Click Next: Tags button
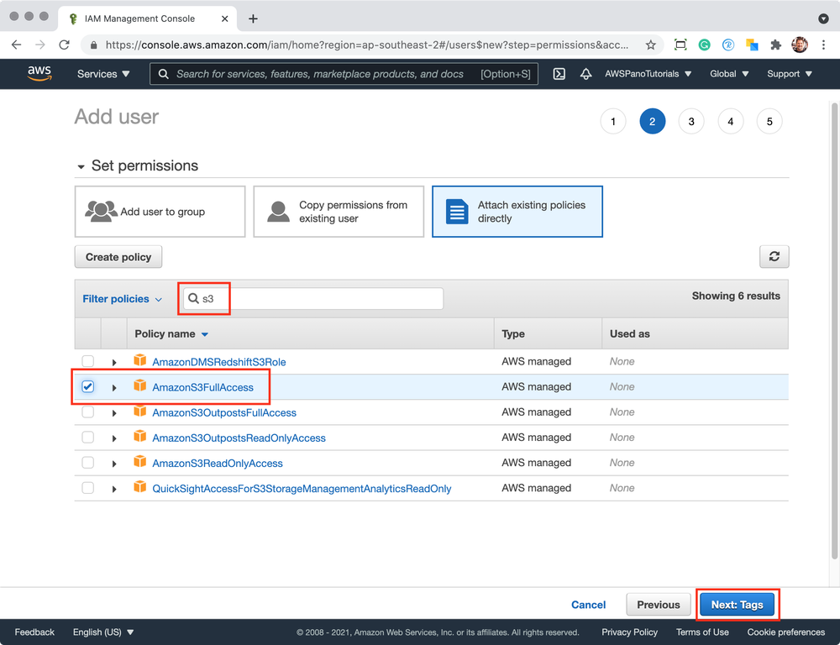The image size is (840, 645). pyautogui.click(x=738, y=605)
